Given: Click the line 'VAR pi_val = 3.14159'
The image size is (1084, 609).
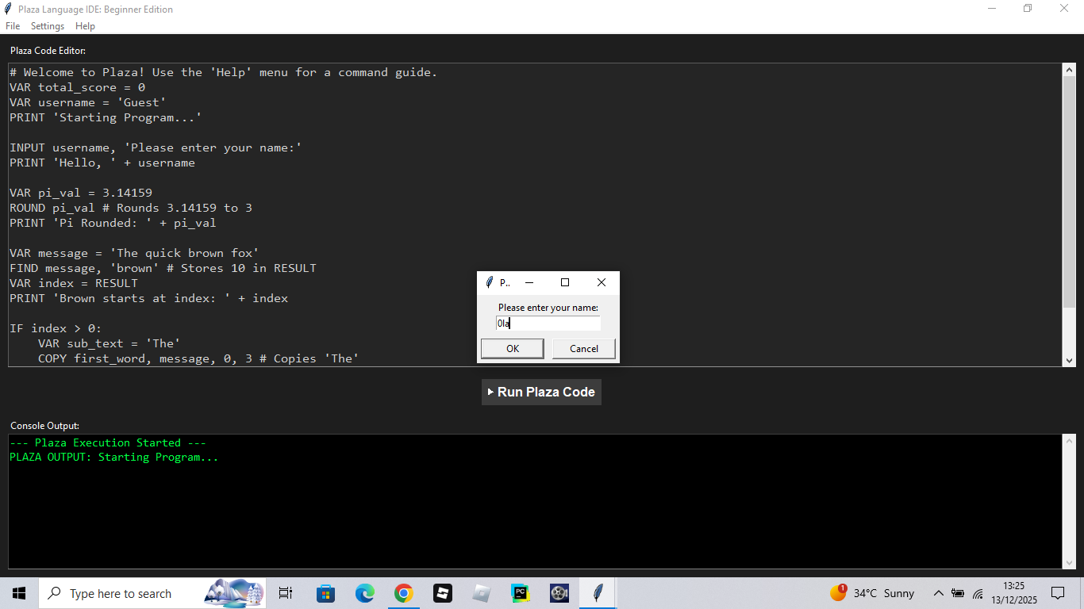Looking at the screenshot, I should pyautogui.click(x=81, y=193).
